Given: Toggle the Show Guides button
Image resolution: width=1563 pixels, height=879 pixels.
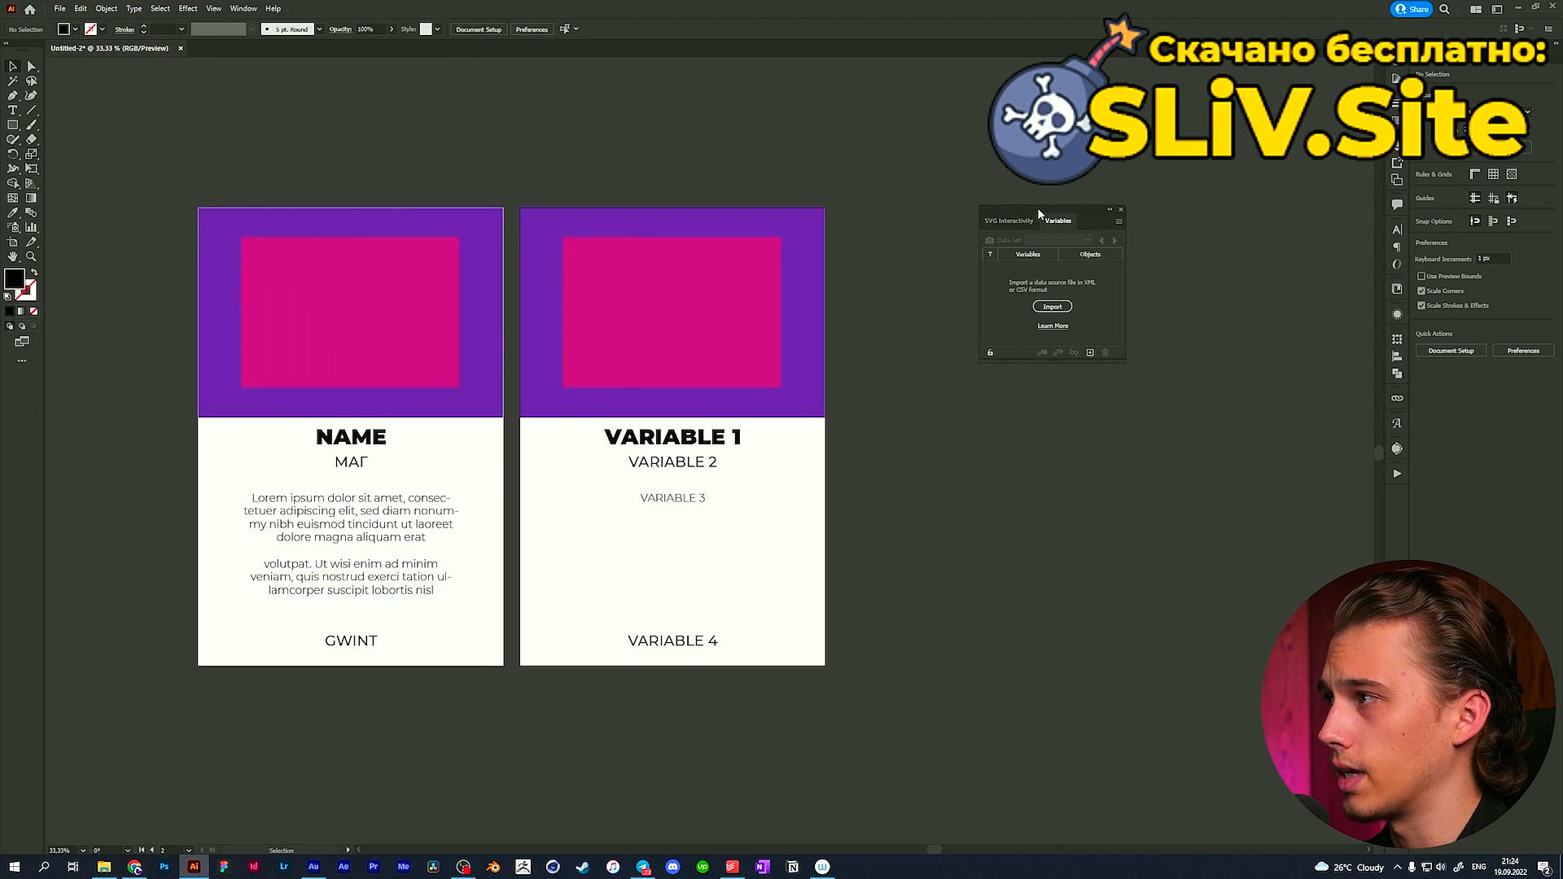Looking at the screenshot, I should tap(1475, 199).
